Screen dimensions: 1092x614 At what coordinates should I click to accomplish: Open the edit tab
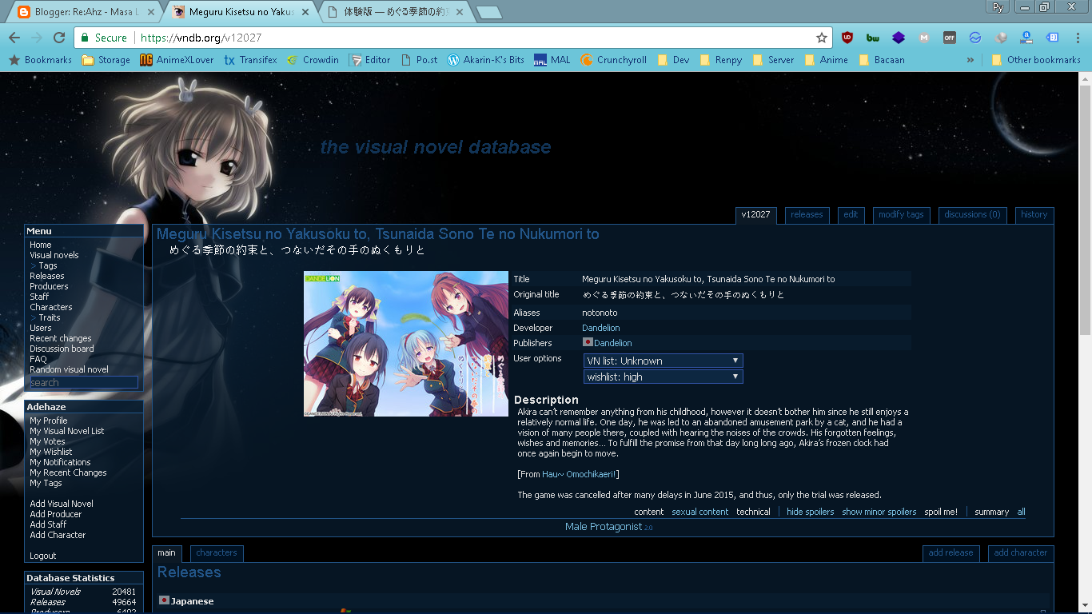point(851,215)
